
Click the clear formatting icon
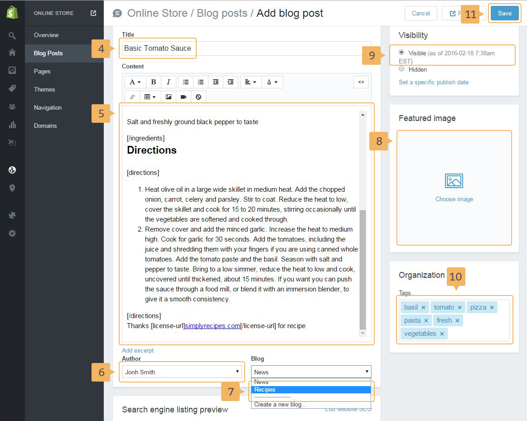[x=198, y=97]
